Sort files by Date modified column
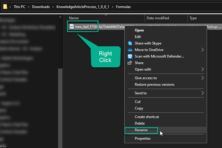Screen dimensions: 222x148 (158, 18)
